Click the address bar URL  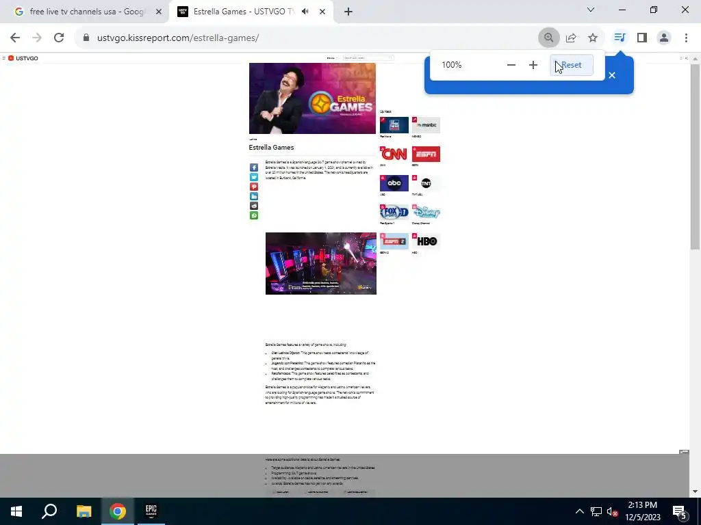(x=178, y=38)
